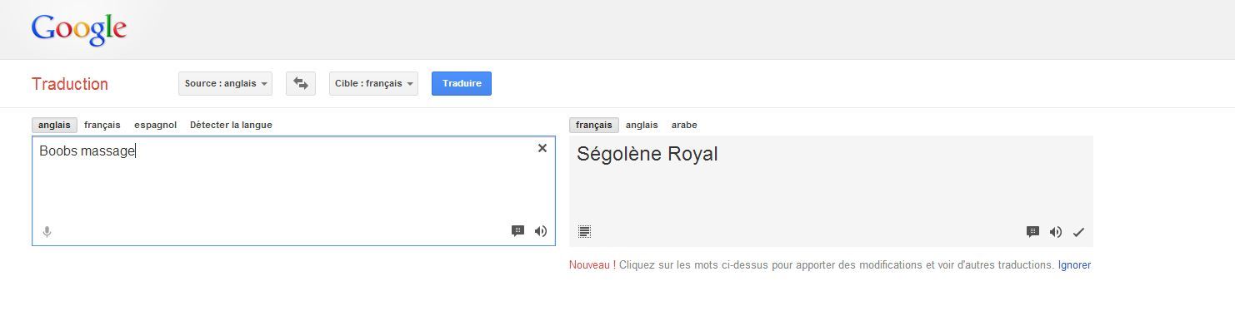Focus the source text input box

click(x=293, y=190)
